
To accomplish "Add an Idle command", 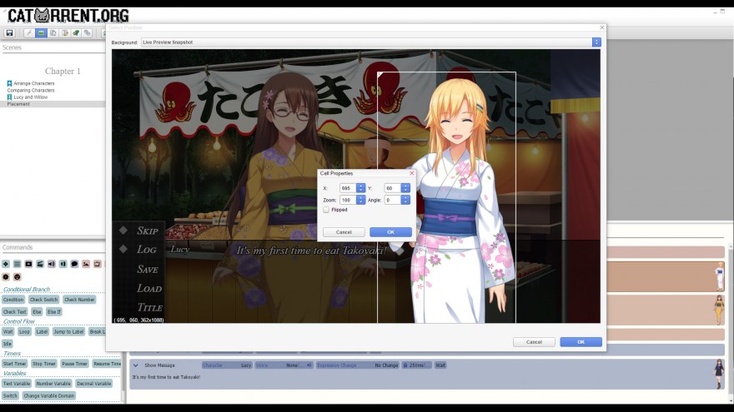I will [x=7, y=344].
